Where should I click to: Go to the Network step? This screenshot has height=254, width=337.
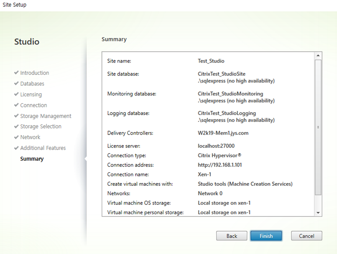(x=30, y=137)
